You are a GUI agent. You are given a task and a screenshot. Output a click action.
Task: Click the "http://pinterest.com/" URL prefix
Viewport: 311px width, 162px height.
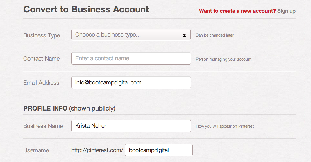click(97, 150)
